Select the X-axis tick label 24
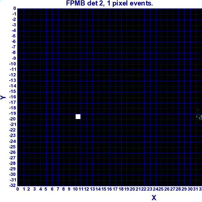 tap(155, 189)
